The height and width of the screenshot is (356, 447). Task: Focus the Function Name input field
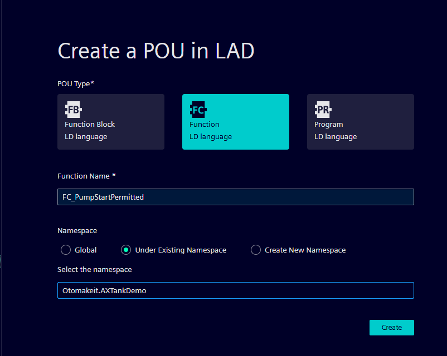click(236, 197)
